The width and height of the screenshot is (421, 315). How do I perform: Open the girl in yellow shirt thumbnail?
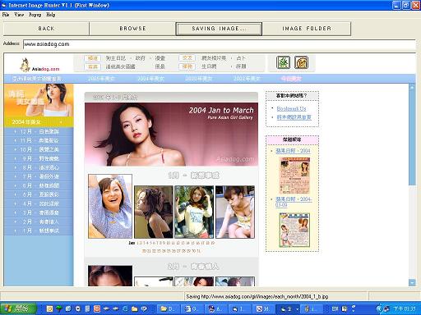point(194,212)
